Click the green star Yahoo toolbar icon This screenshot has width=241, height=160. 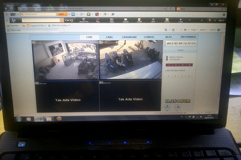click(89, 14)
